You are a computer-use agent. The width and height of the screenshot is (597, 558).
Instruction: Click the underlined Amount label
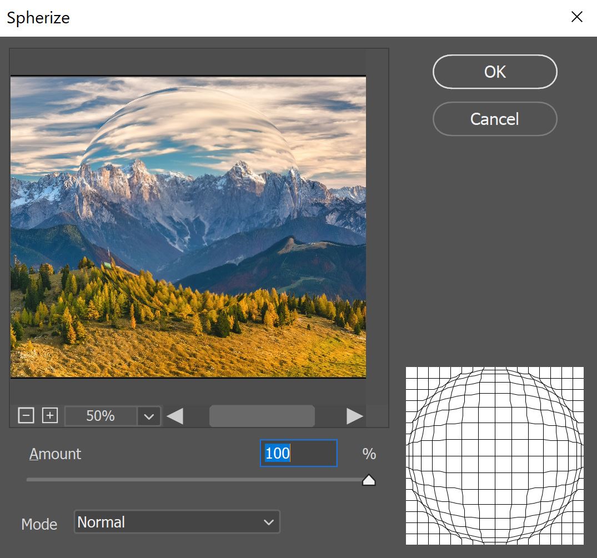pos(55,454)
